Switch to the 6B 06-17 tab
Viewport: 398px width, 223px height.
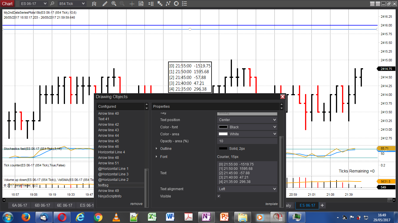click(42, 205)
